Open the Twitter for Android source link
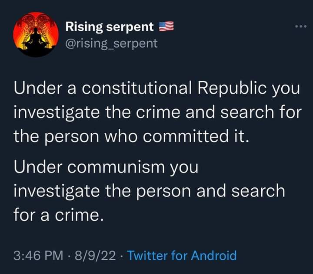The height and width of the screenshot is (274, 313). (x=182, y=255)
